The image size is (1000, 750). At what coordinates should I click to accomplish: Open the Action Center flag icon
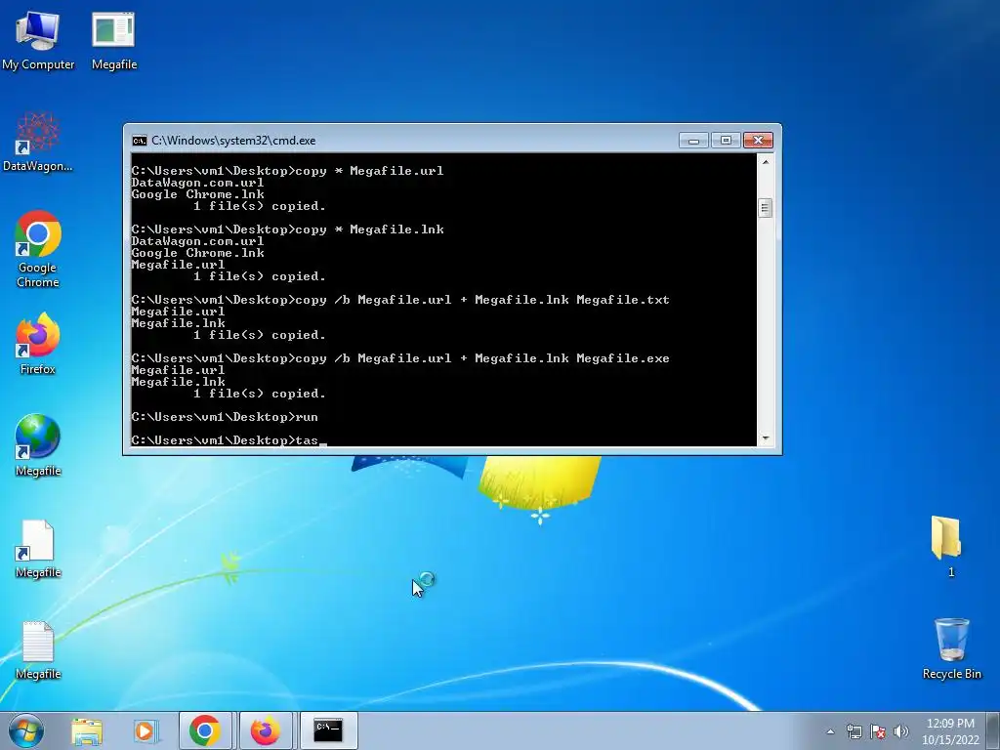pyautogui.click(x=878, y=731)
